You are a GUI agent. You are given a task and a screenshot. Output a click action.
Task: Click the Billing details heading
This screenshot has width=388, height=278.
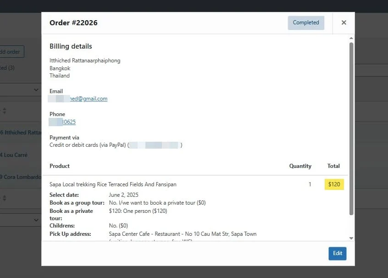point(71,46)
